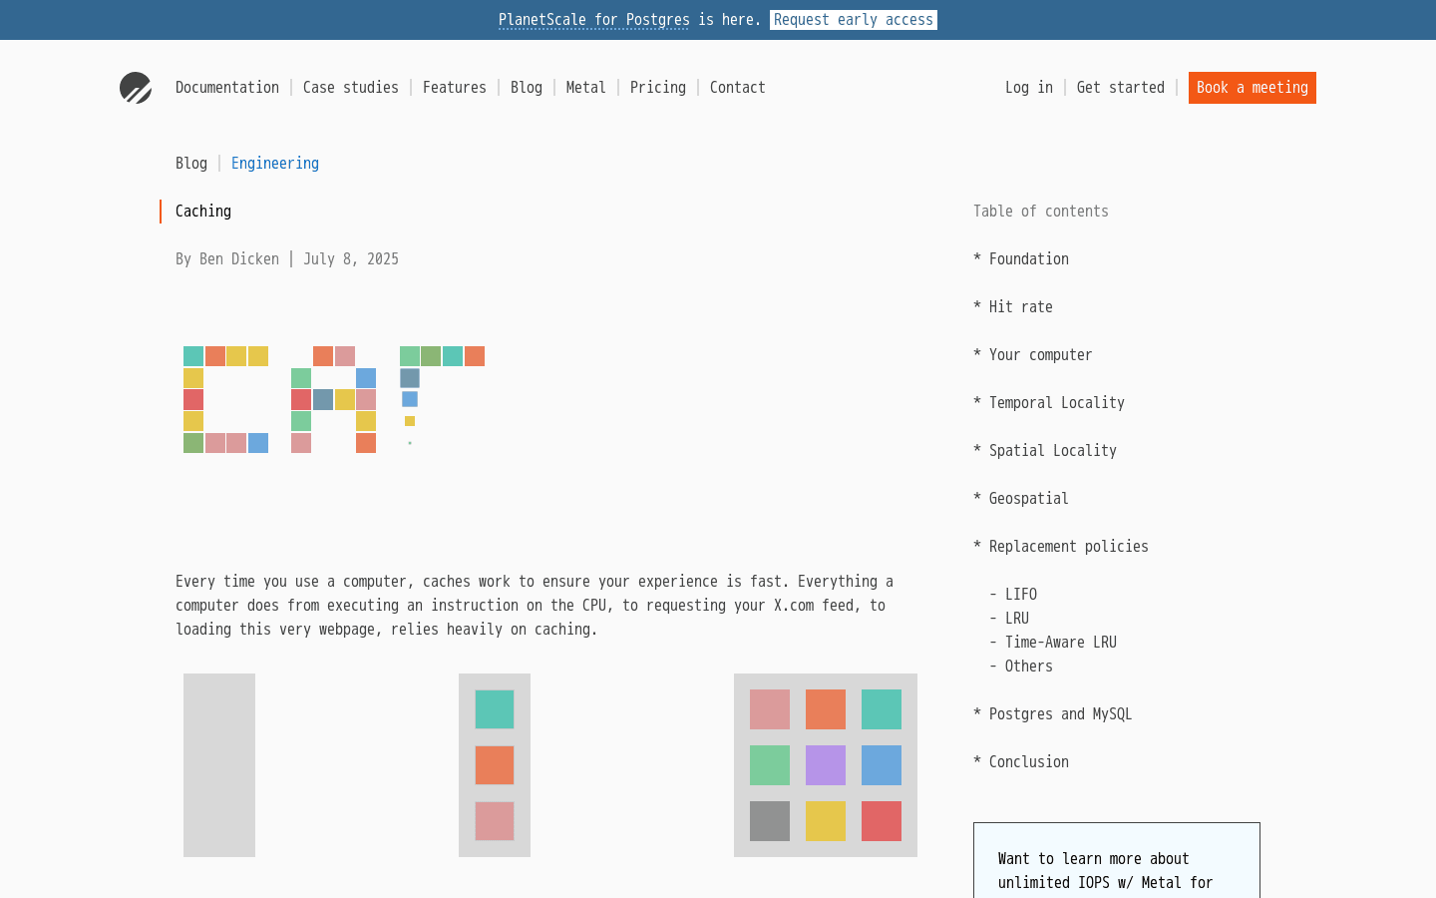
Task: Go to the Metal page
Action: click(585, 88)
